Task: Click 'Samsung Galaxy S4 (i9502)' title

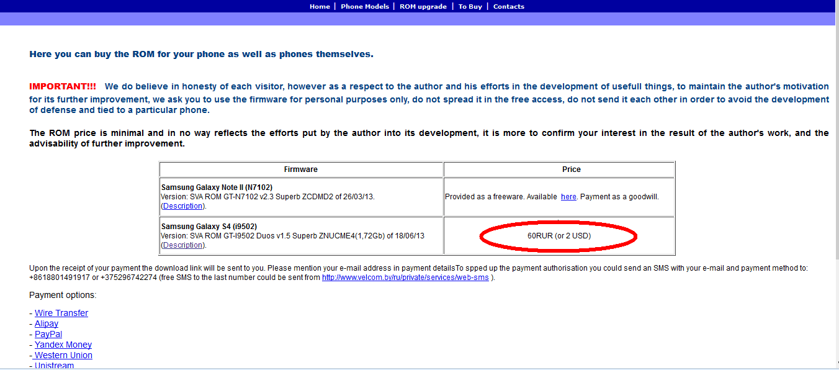Action: coord(209,227)
